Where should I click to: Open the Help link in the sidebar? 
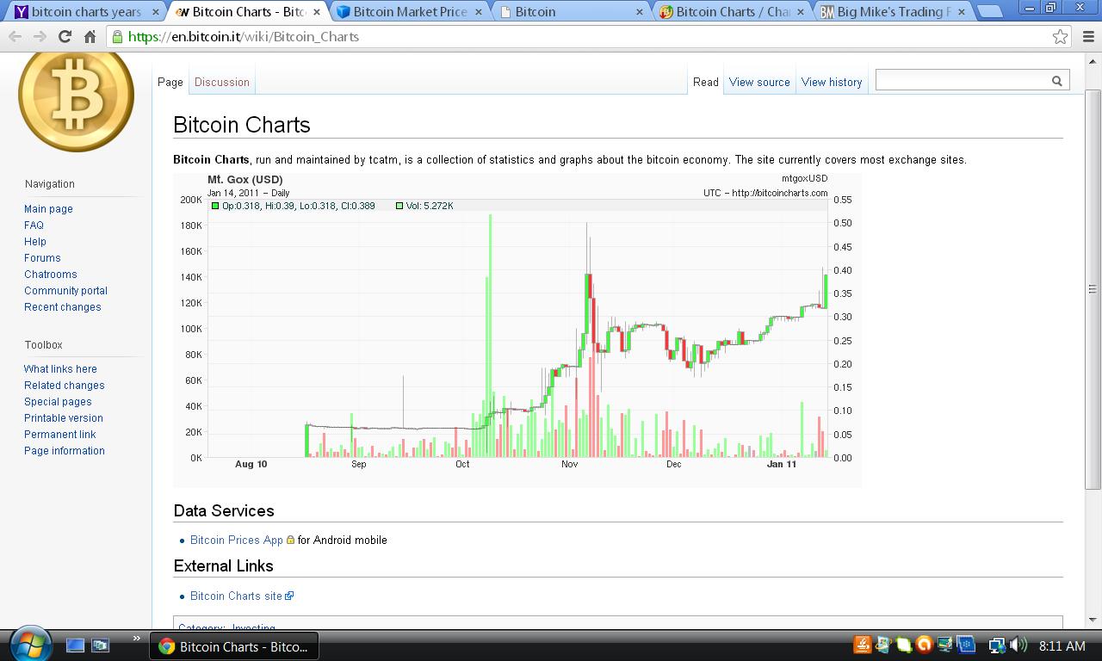[x=35, y=242]
